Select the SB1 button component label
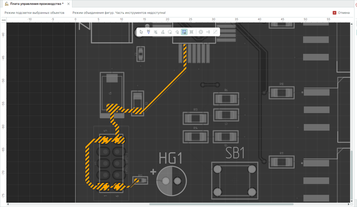357x207 pixels. [x=235, y=153]
